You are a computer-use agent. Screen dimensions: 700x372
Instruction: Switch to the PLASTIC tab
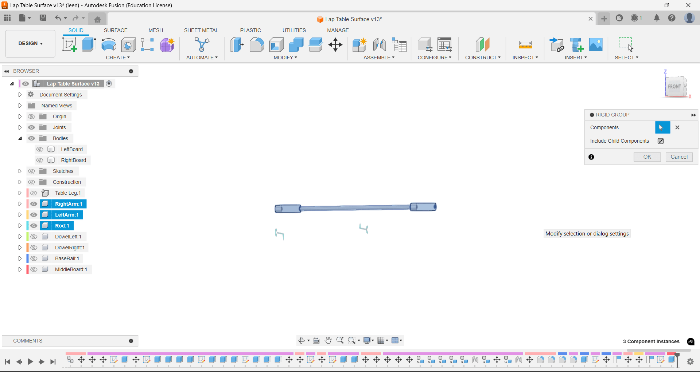pyautogui.click(x=250, y=30)
